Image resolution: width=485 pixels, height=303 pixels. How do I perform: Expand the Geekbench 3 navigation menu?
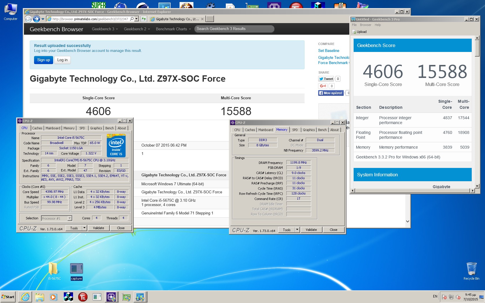tap(105, 29)
